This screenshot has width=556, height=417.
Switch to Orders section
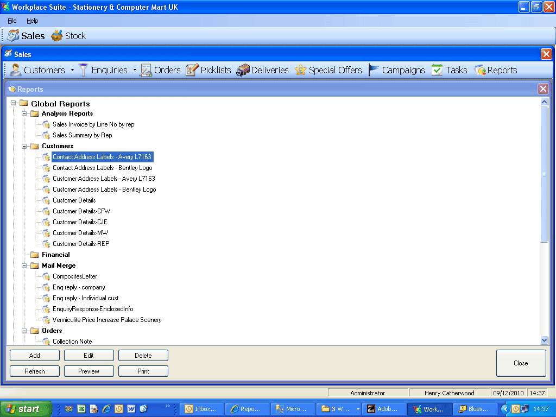click(160, 70)
